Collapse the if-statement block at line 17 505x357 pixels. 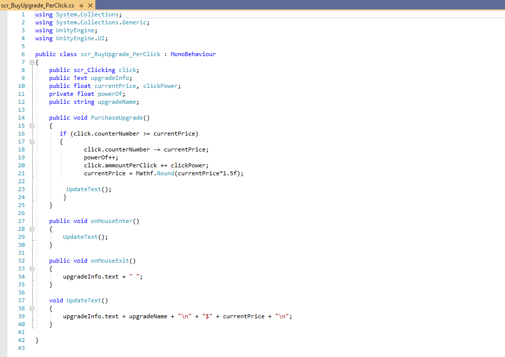[x=32, y=142]
